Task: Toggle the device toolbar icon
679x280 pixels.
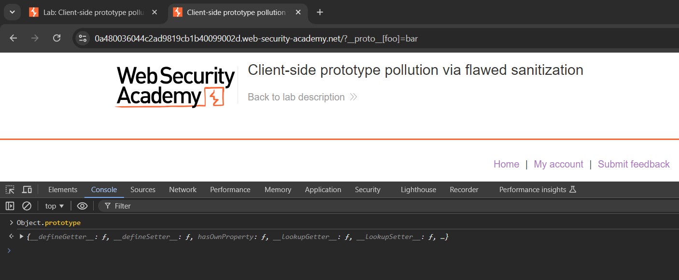Action: click(27, 190)
